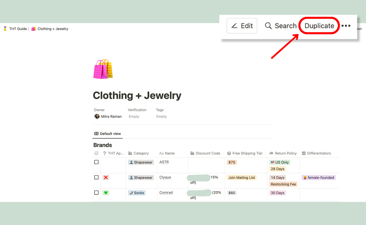Click the empty Tags field
Viewport: 366px width, 225px height.
(x=161, y=116)
